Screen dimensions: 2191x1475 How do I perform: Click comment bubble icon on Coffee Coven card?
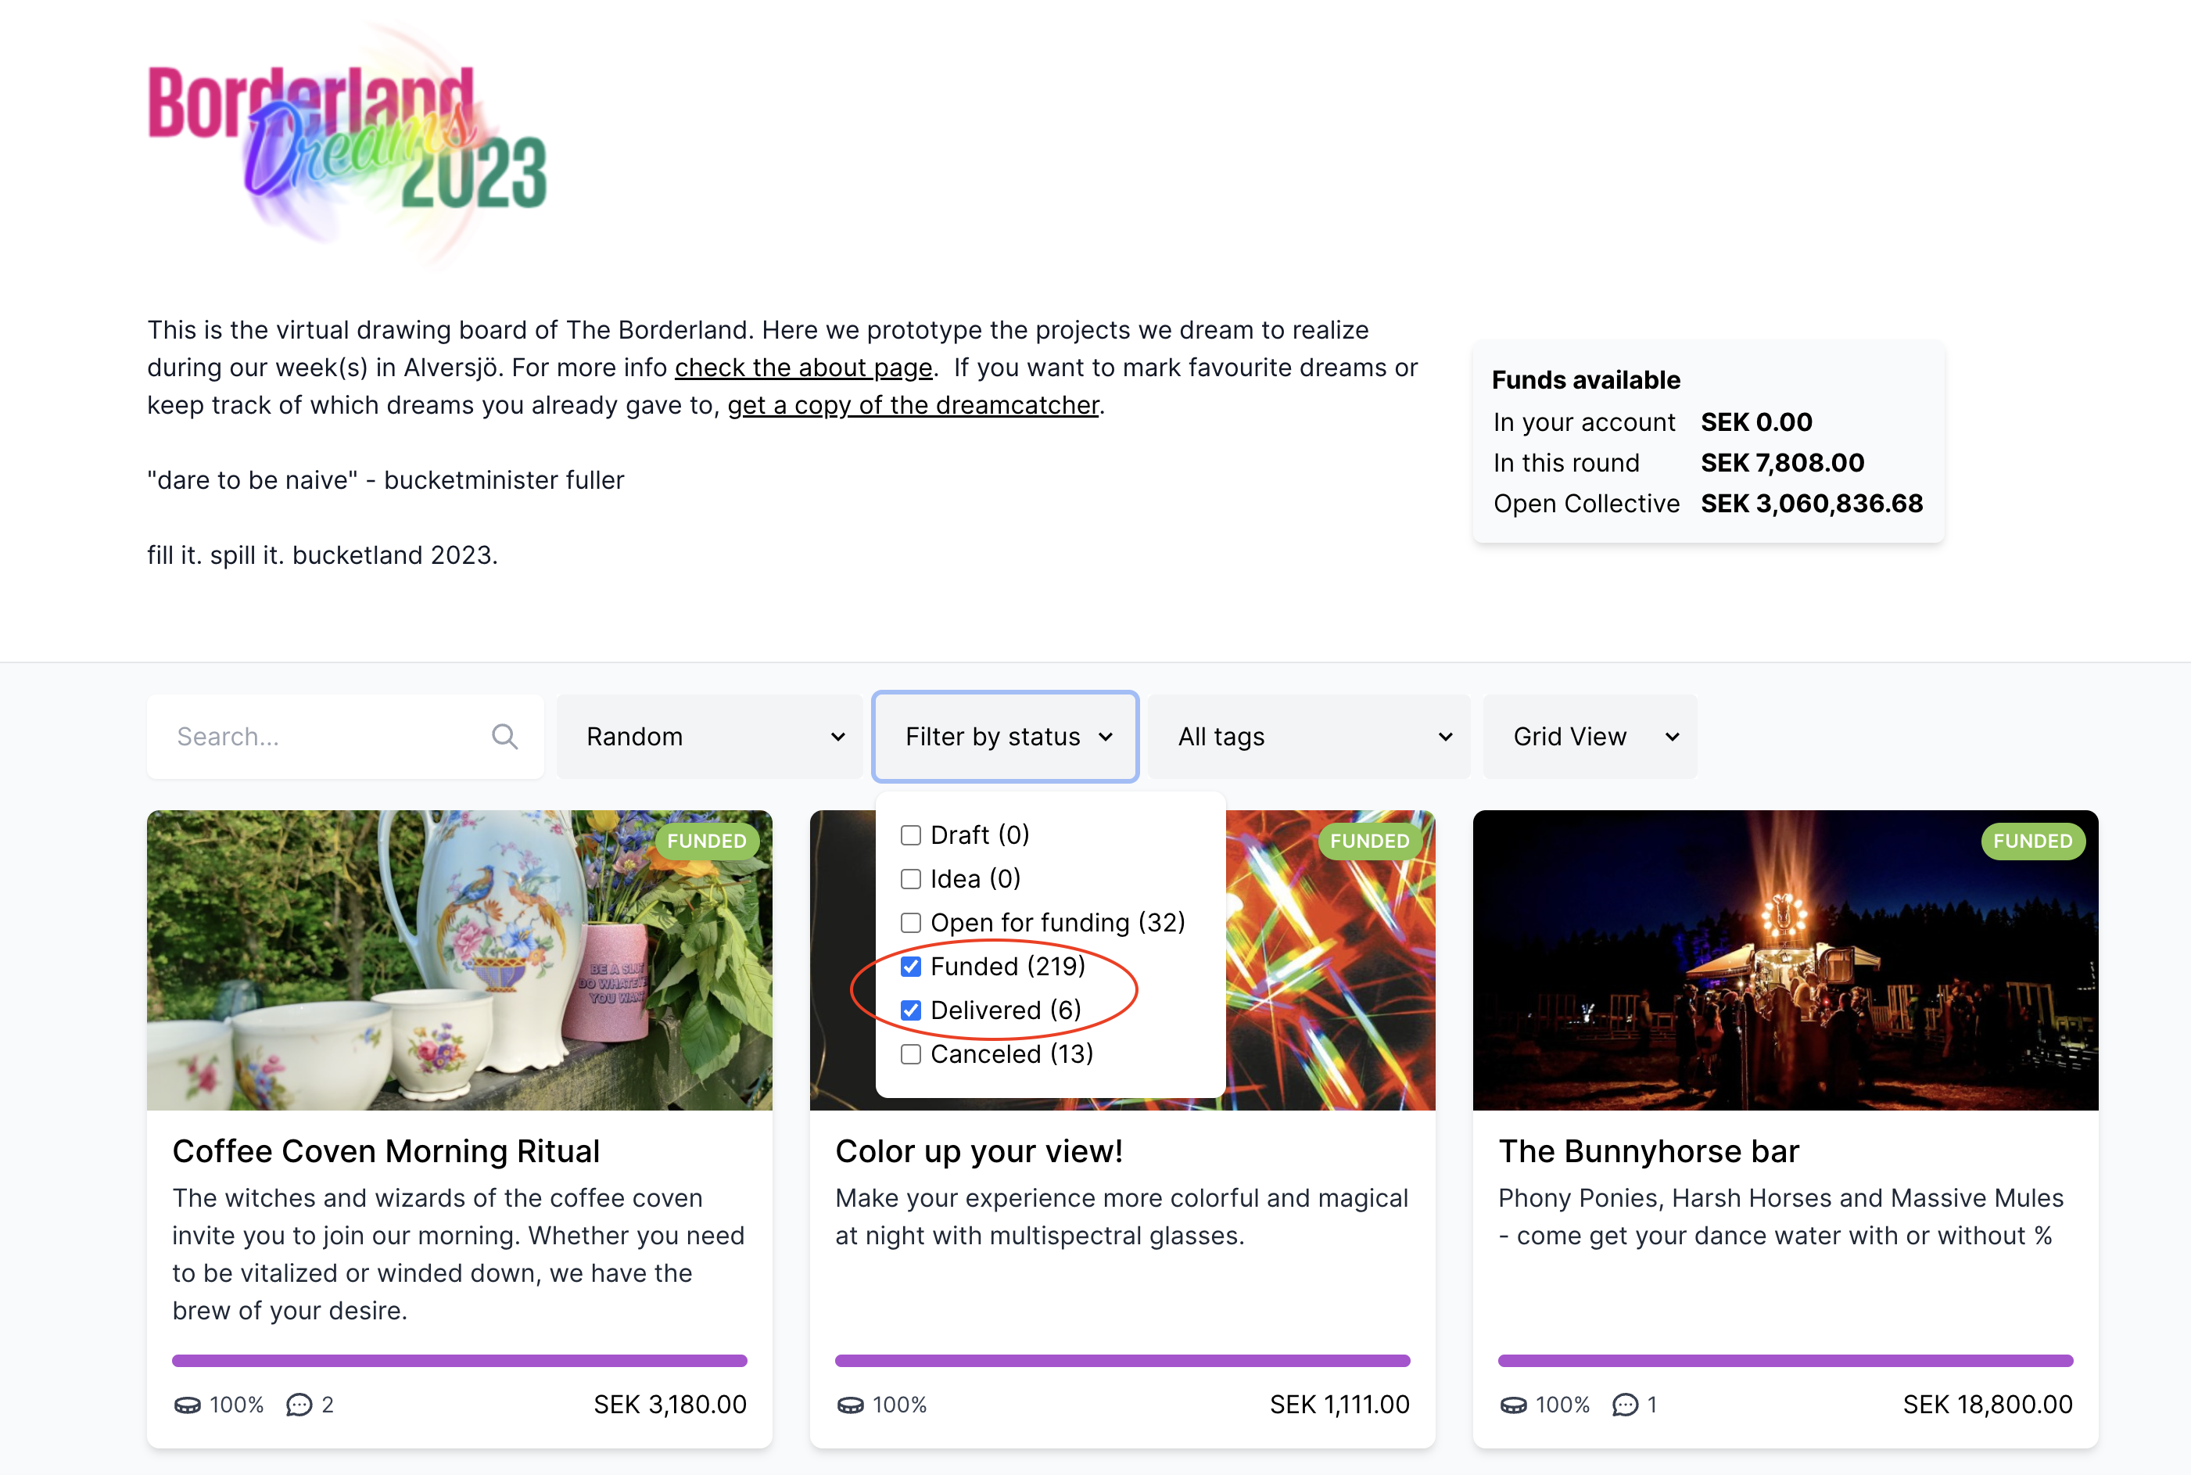[299, 1405]
